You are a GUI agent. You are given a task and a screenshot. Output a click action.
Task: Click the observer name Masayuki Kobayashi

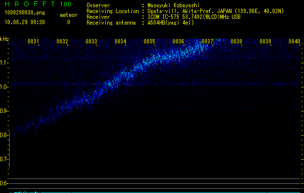coord(174,5)
